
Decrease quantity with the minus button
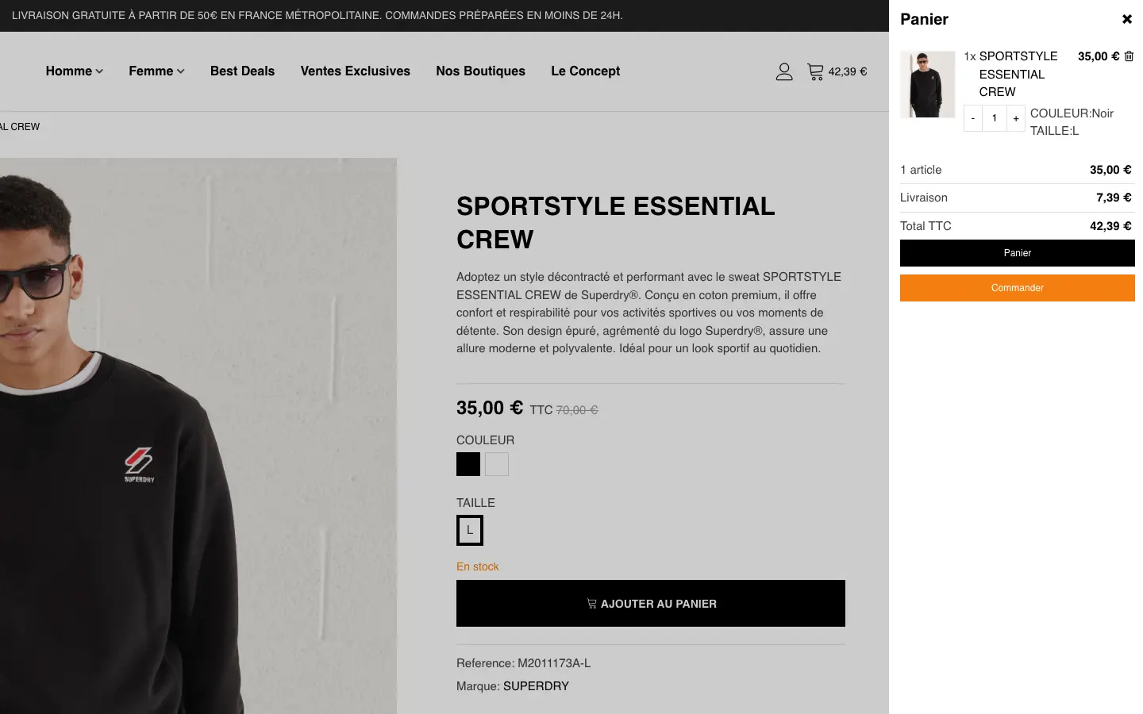[973, 118]
